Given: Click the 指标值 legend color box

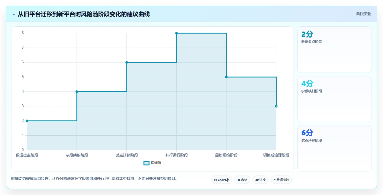Looking at the screenshot, I should (146, 163).
